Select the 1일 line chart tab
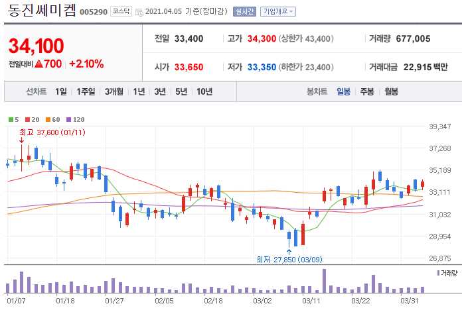462x310 pixels. pyautogui.click(x=61, y=91)
